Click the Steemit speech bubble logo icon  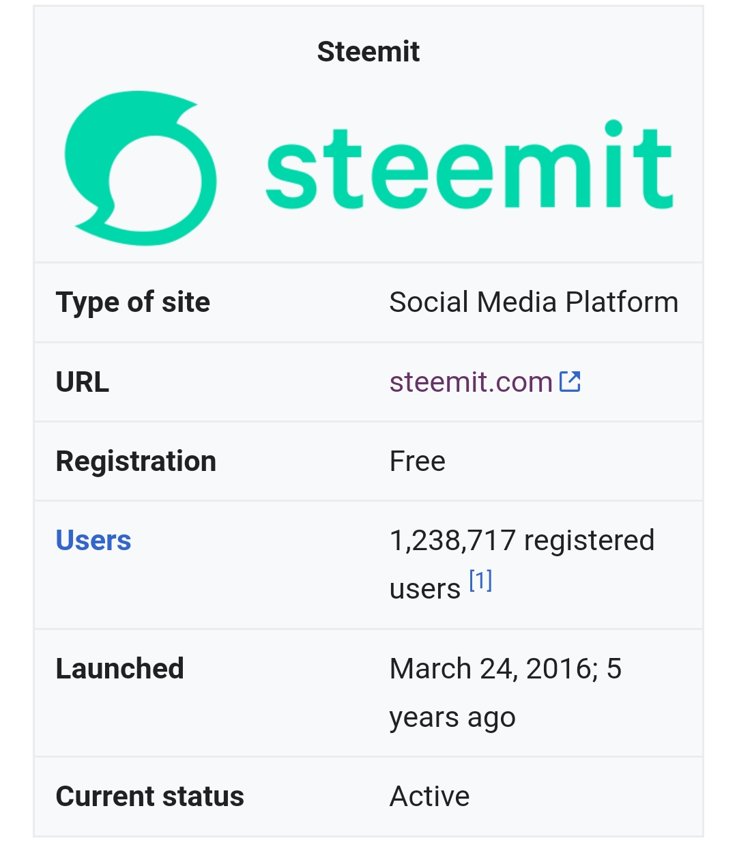pyautogui.click(x=141, y=169)
